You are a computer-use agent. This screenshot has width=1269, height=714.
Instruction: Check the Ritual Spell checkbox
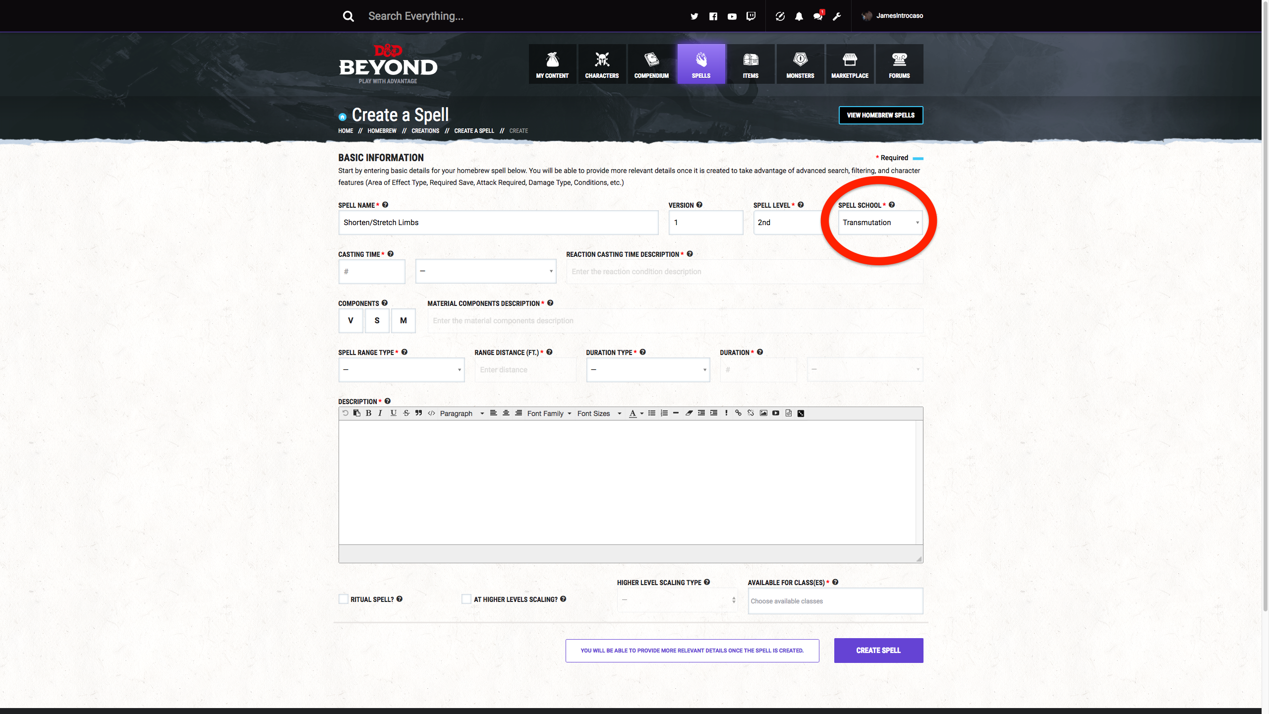pos(343,599)
